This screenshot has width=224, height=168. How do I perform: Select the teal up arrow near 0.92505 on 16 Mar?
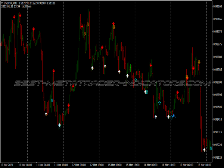coord(159,103)
